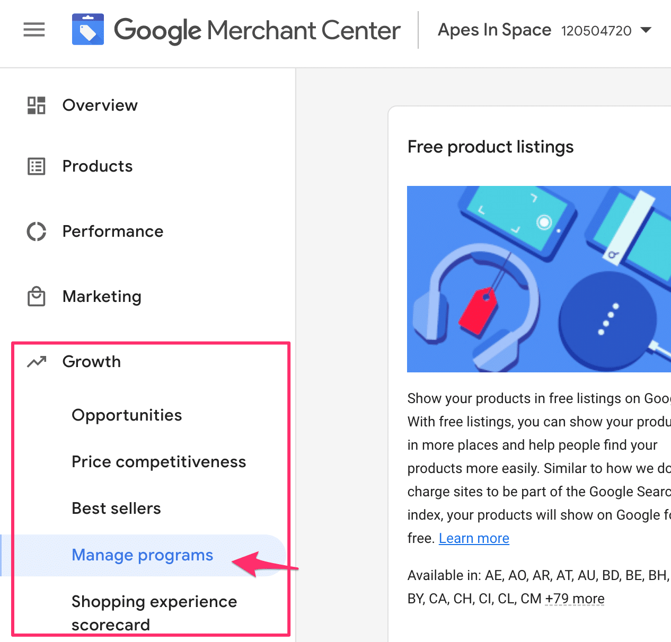This screenshot has width=671, height=642.
Task: Select Manage programs
Action: click(143, 555)
